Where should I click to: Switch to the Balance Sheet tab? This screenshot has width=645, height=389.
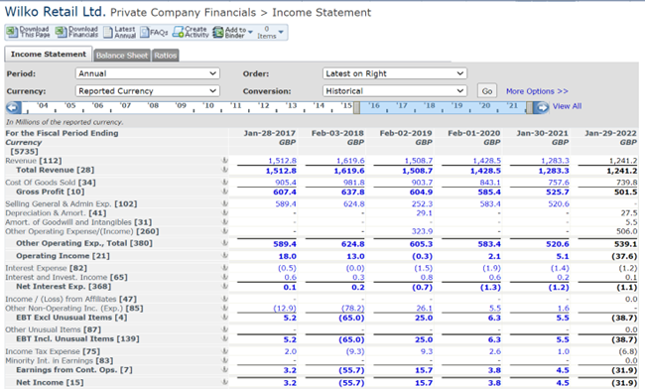122,56
